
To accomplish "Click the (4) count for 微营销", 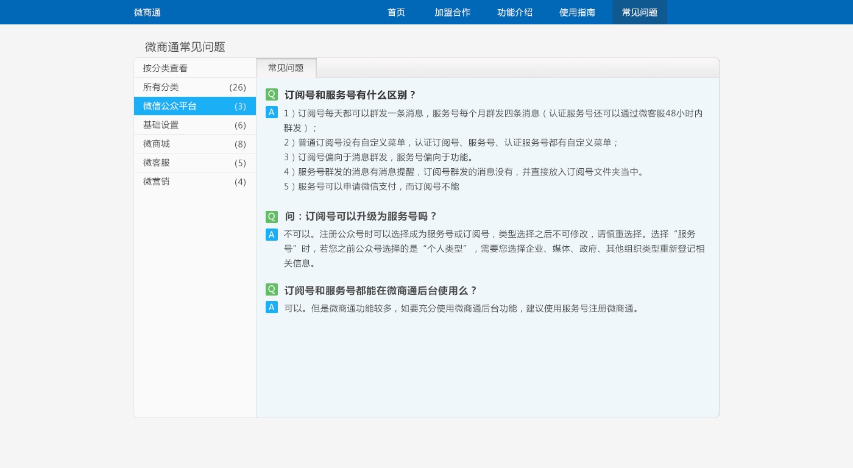I will tap(240, 182).
